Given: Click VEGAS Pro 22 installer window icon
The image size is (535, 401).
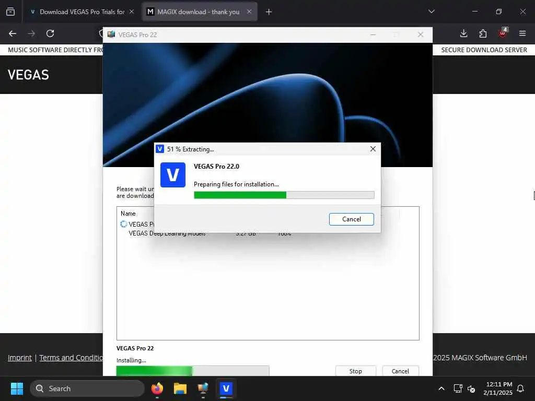Looking at the screenshot, I should [x=111, y=34].
